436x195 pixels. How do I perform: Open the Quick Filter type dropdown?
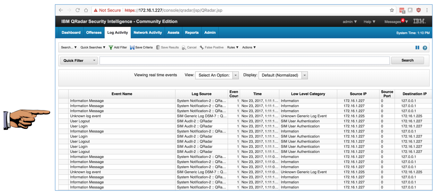tap(79, 61)
